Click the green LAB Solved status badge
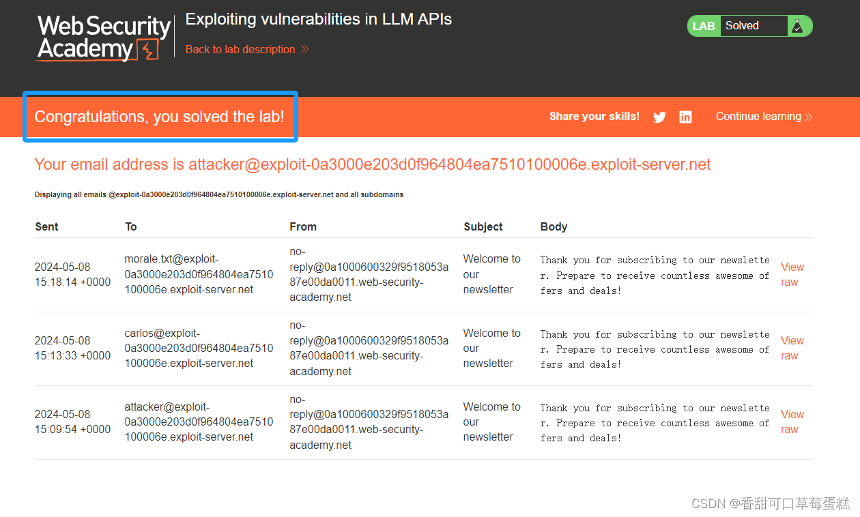The image size is (860, 517). tap(749, 26)
